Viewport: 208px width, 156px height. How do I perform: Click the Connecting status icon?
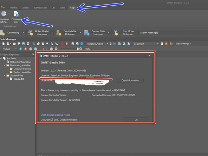2,33
